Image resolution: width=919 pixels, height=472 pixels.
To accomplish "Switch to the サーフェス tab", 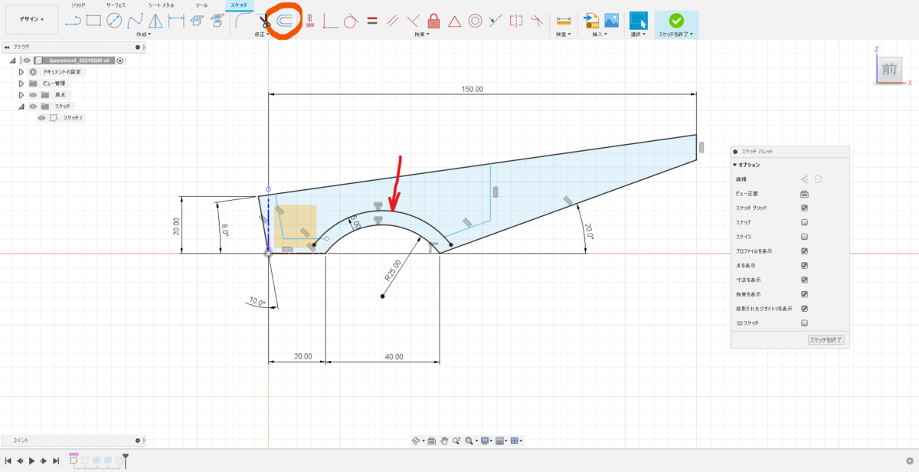I will [x=116, y=5].
